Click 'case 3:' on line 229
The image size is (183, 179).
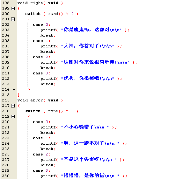pos(41,171)
